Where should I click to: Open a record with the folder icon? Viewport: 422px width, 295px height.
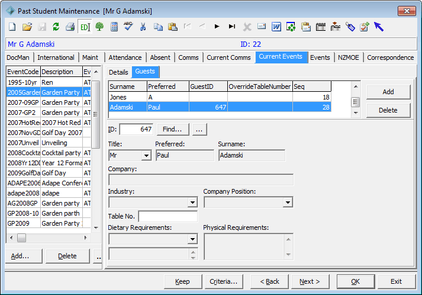[x=27, y=27]
